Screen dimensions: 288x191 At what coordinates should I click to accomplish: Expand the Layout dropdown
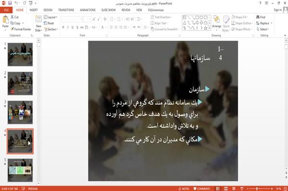(x=50, y=17)
